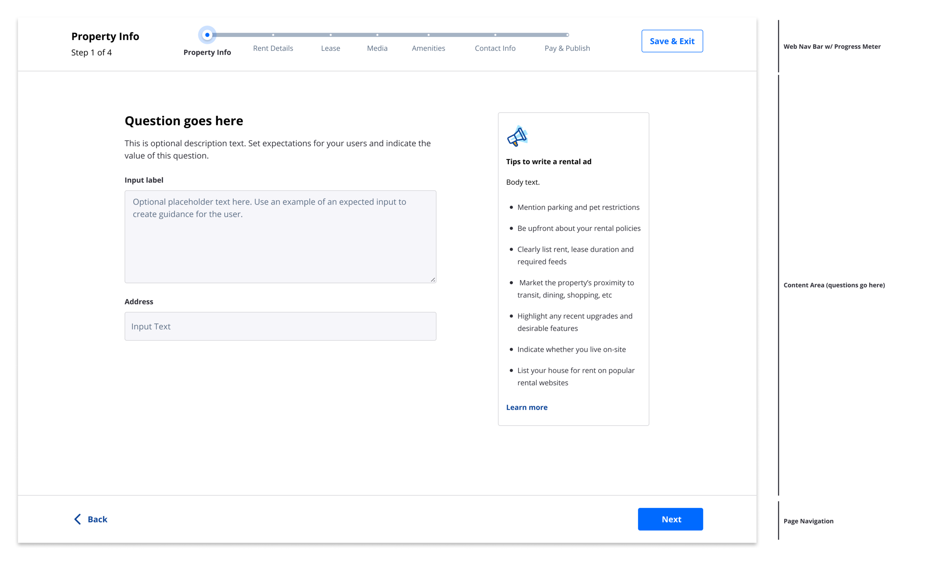Select the Contact Info step

tap(495, 48)
